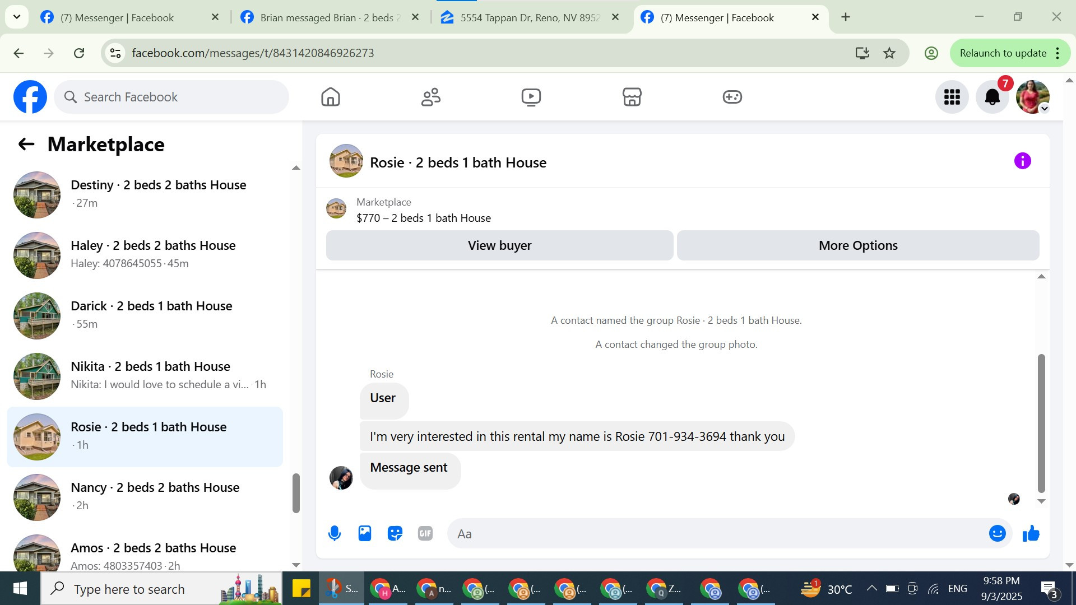1076x605 pixels.
Task: Close the Brian messaged Brian tab
Action: click(x=415, y=17)
